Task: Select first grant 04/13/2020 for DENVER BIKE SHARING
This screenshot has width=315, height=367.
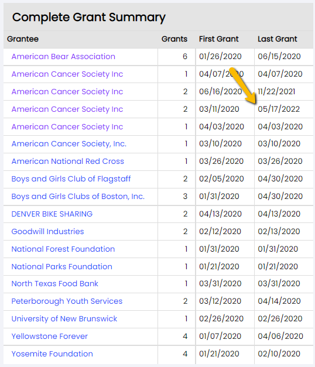Action: (220, 214)
